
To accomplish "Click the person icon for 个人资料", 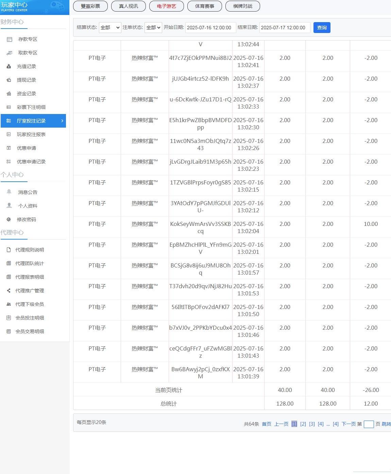I will pyautogui.click(x=9, y=206).
